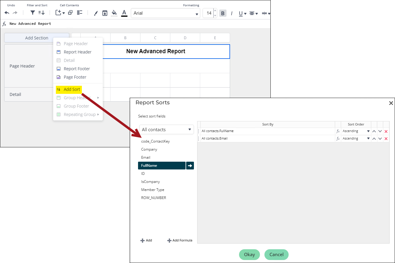The image size is (395, 263).
Task: Click the cell border fill icon
Action: (105, 13)
